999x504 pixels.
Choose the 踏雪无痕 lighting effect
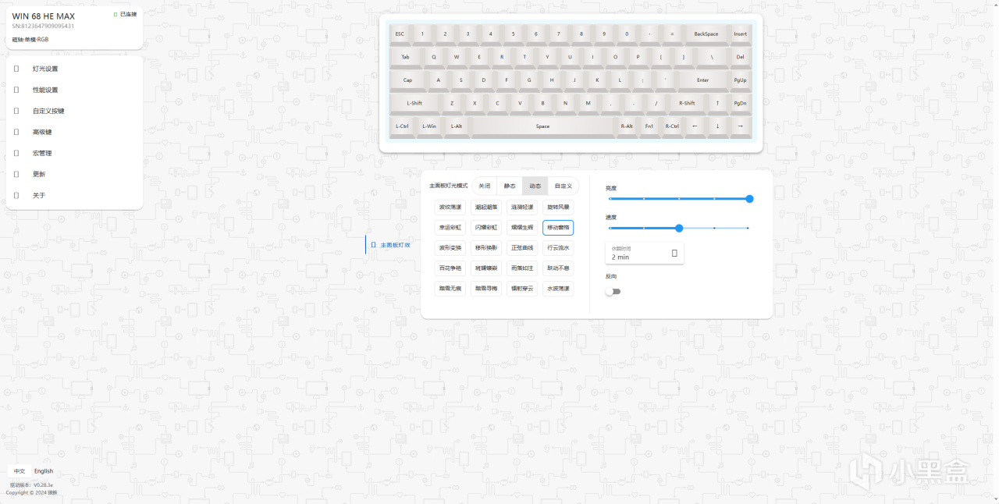pos(450,289)
